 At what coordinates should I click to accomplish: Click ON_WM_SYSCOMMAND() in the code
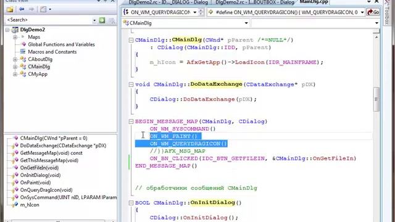(x=183, y=129)
